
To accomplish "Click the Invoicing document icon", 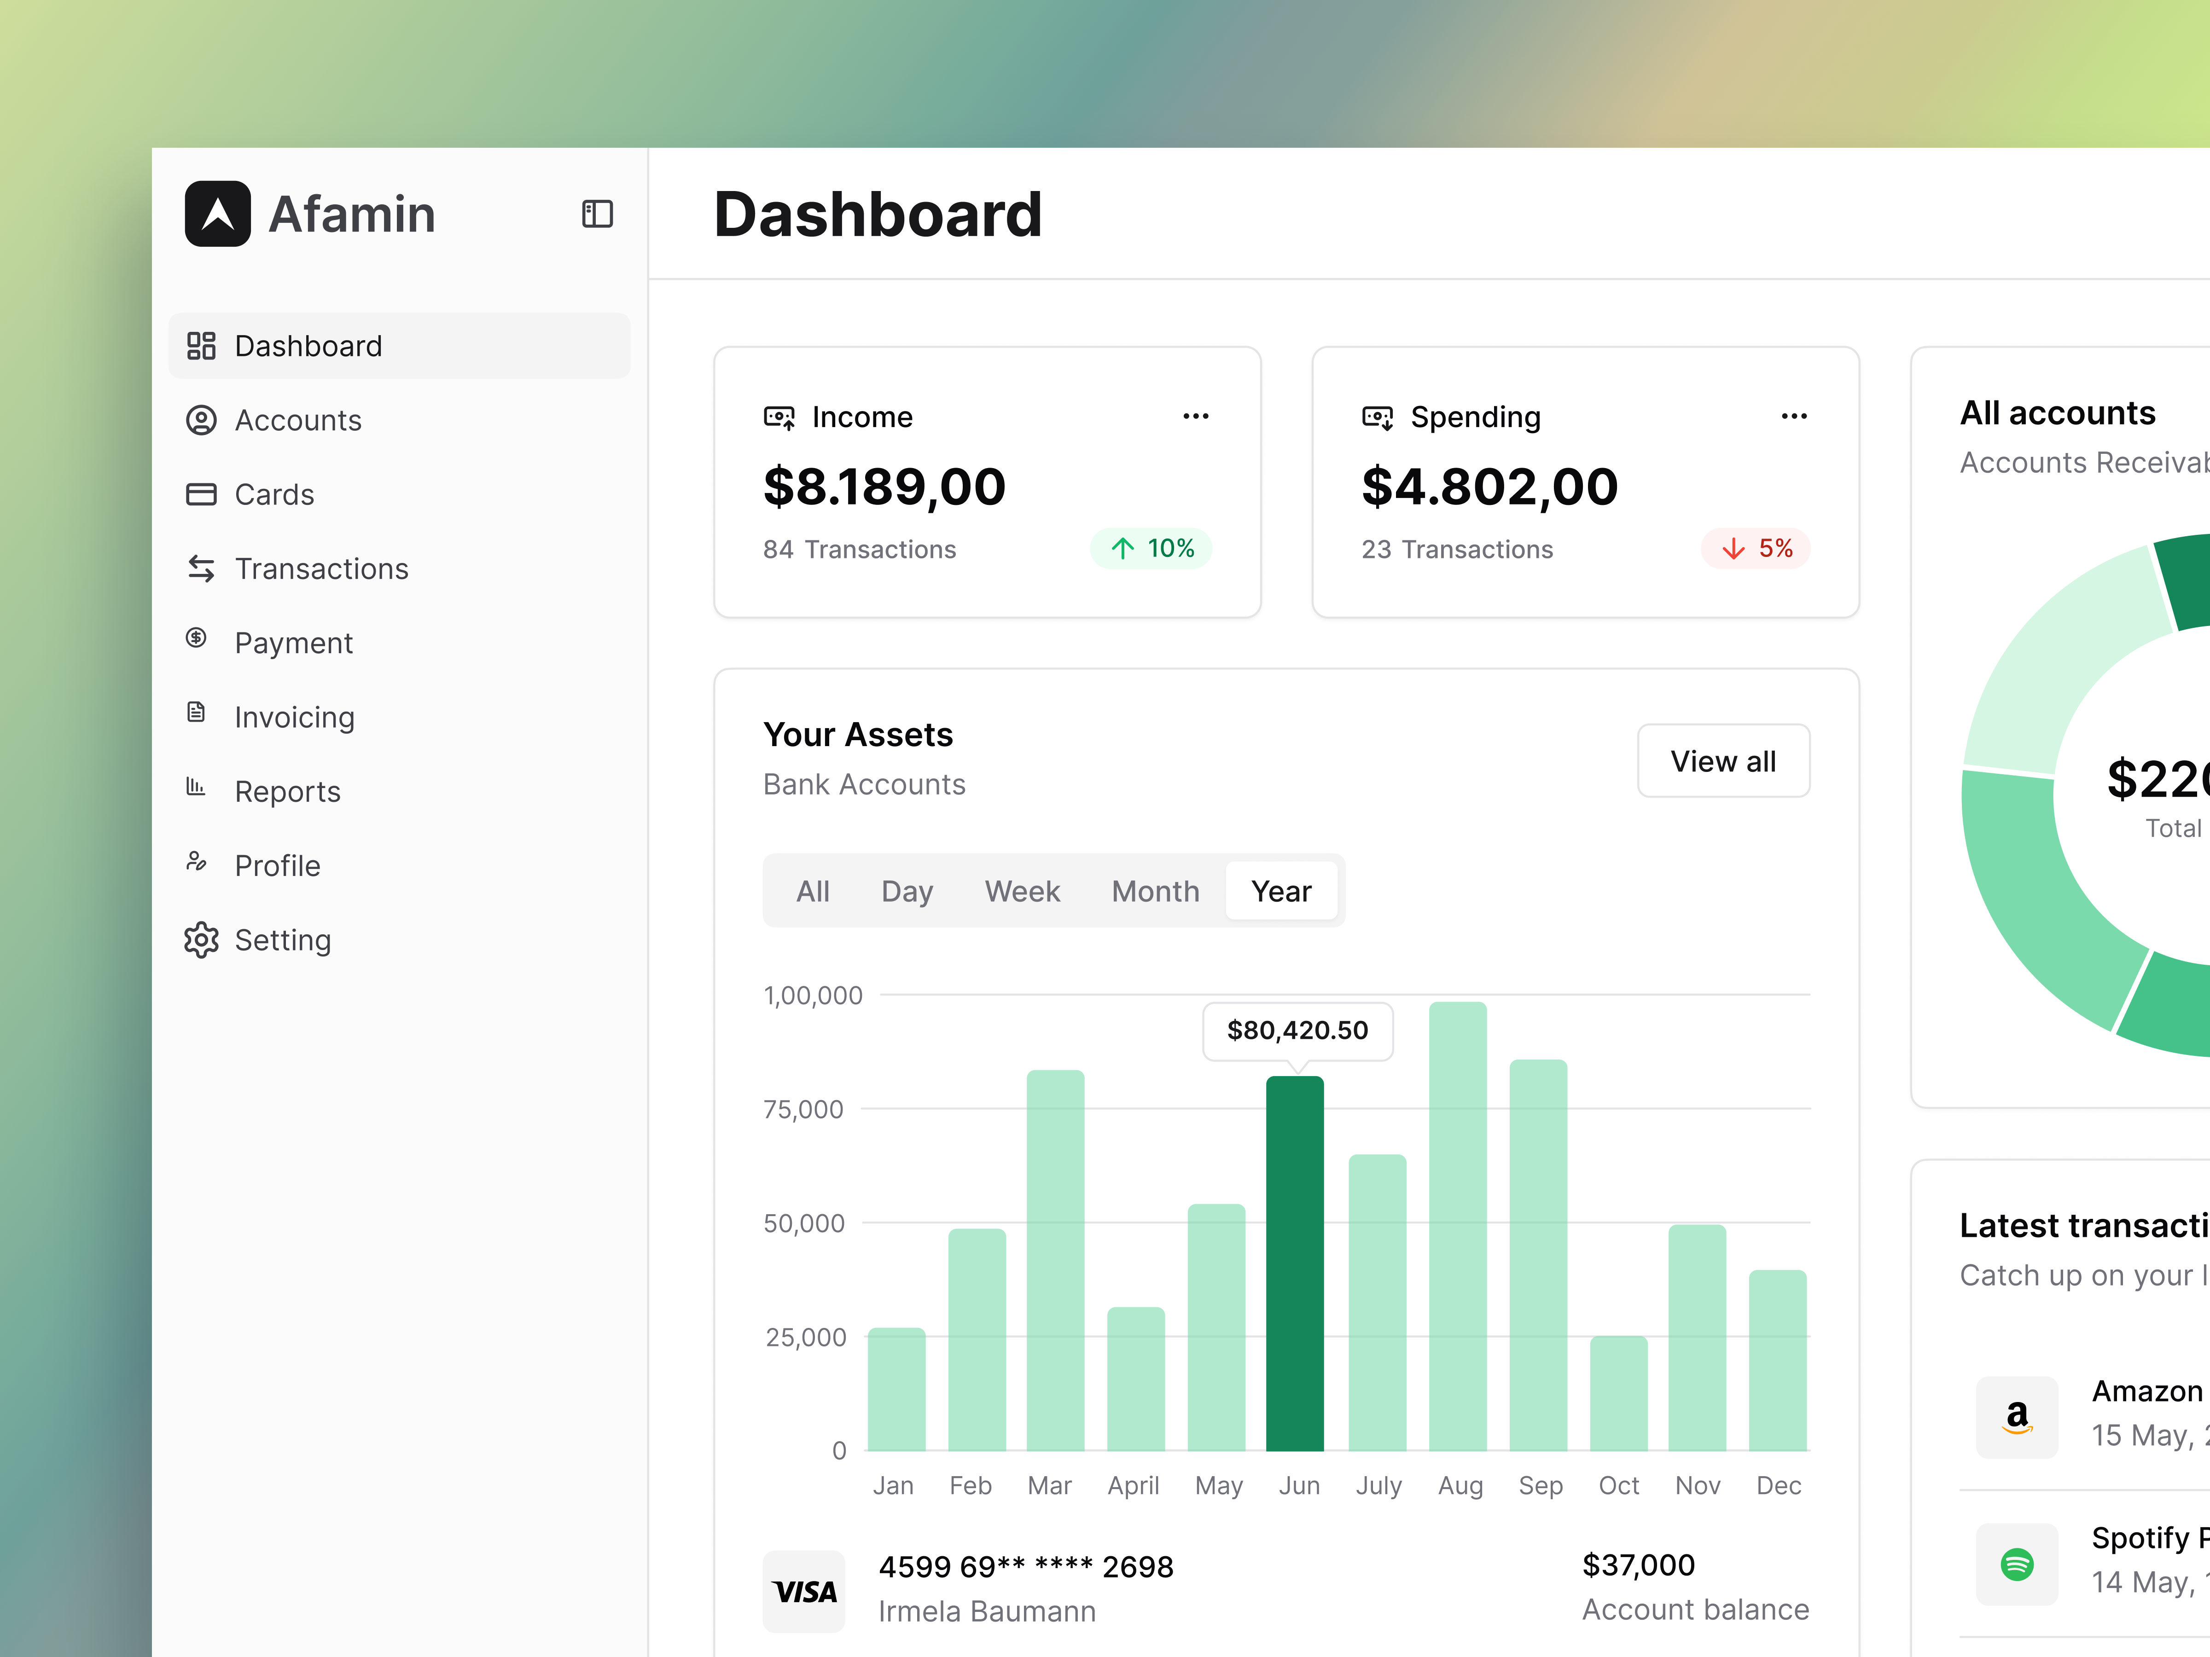I will tap(197, 712).
